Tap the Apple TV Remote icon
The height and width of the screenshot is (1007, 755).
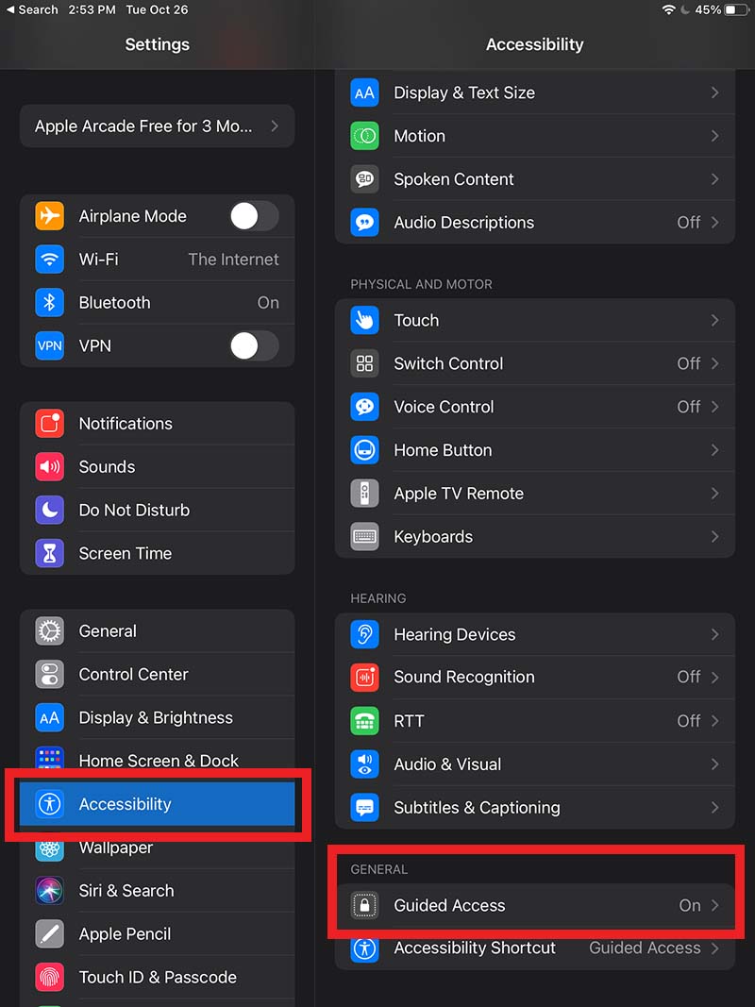(364, 494)
